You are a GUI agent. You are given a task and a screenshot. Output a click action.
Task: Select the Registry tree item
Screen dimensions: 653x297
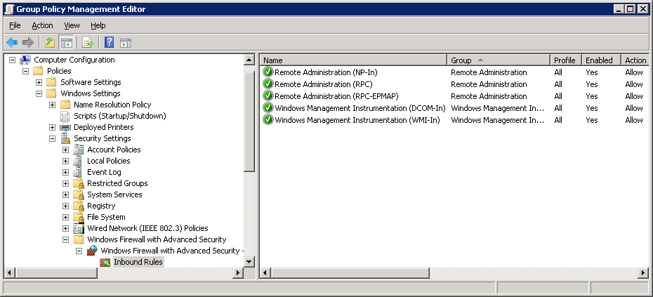101,206
